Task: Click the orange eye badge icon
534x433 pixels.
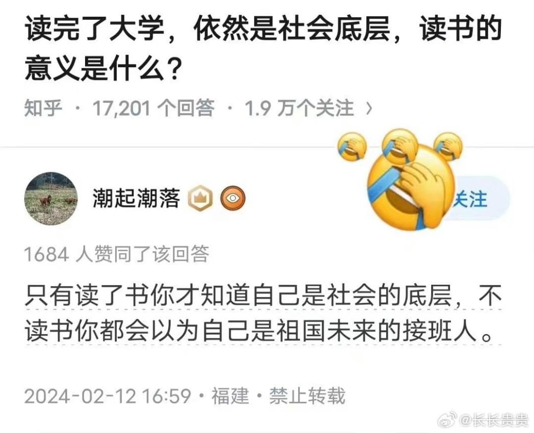Action: point(232,198)
